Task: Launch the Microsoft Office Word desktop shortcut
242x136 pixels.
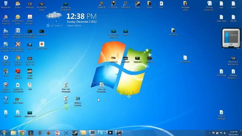Action: (x=18, y=33)
